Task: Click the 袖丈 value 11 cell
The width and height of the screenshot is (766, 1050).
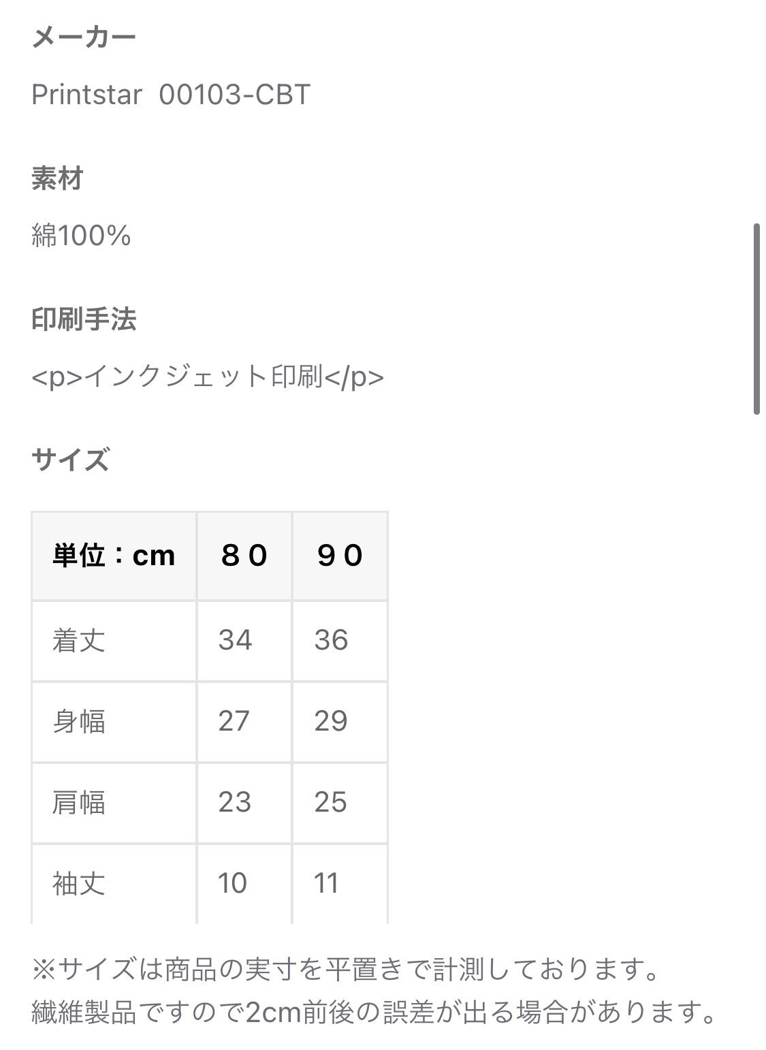Action: click(x=340, y=884)
